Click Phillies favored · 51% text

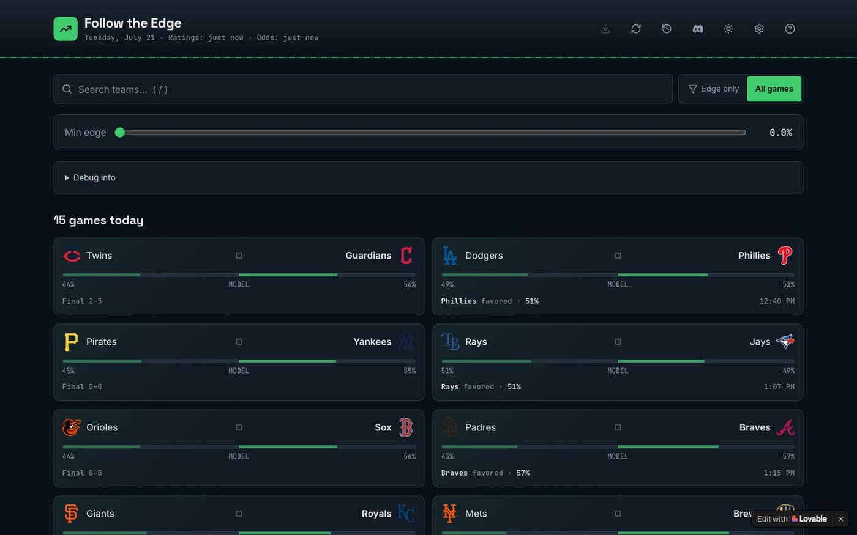pyautogui.click(x=490, y=301)
